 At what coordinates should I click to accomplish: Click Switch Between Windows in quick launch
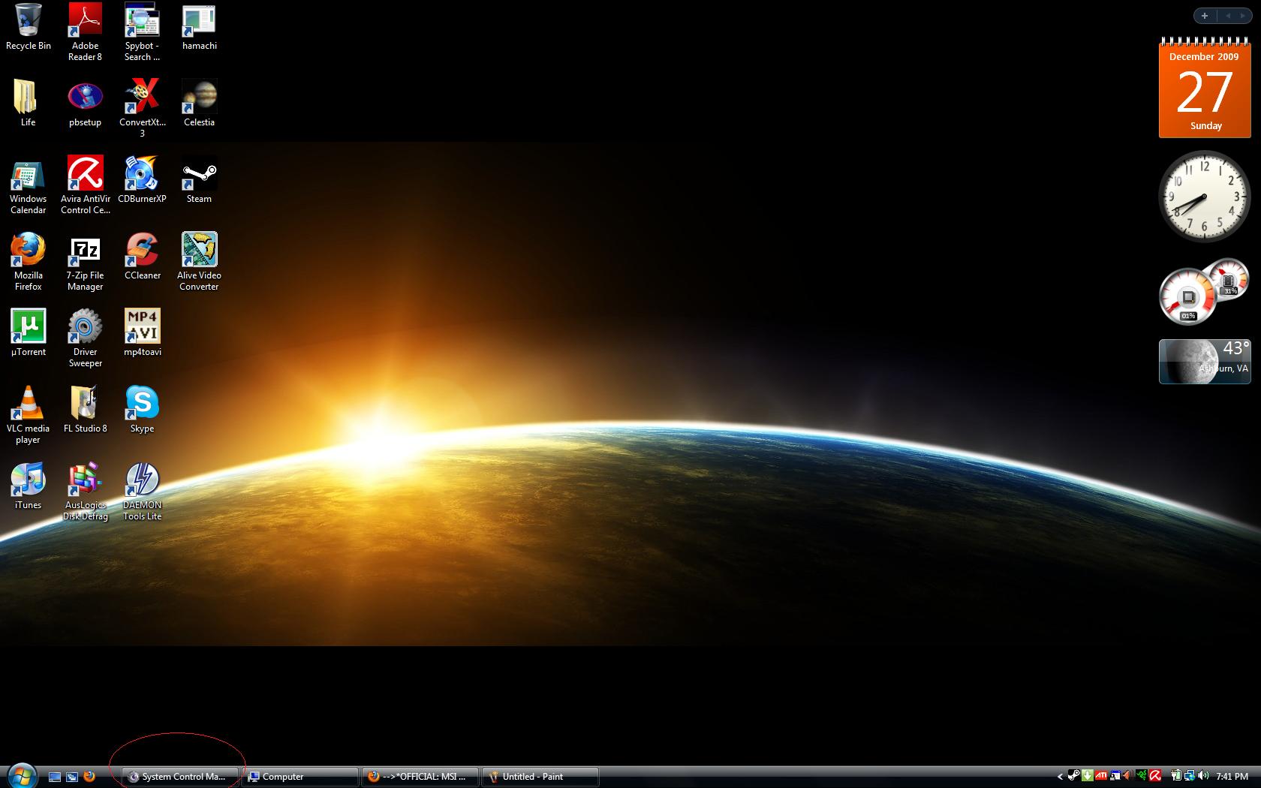point(72,777)
